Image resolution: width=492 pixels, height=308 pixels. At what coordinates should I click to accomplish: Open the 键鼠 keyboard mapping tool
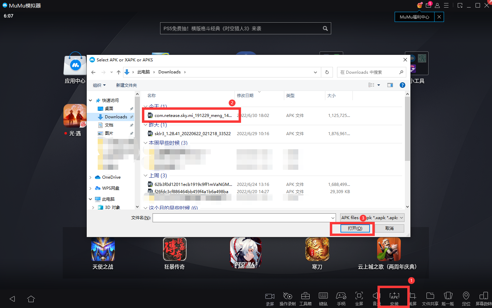click(323, 298)
